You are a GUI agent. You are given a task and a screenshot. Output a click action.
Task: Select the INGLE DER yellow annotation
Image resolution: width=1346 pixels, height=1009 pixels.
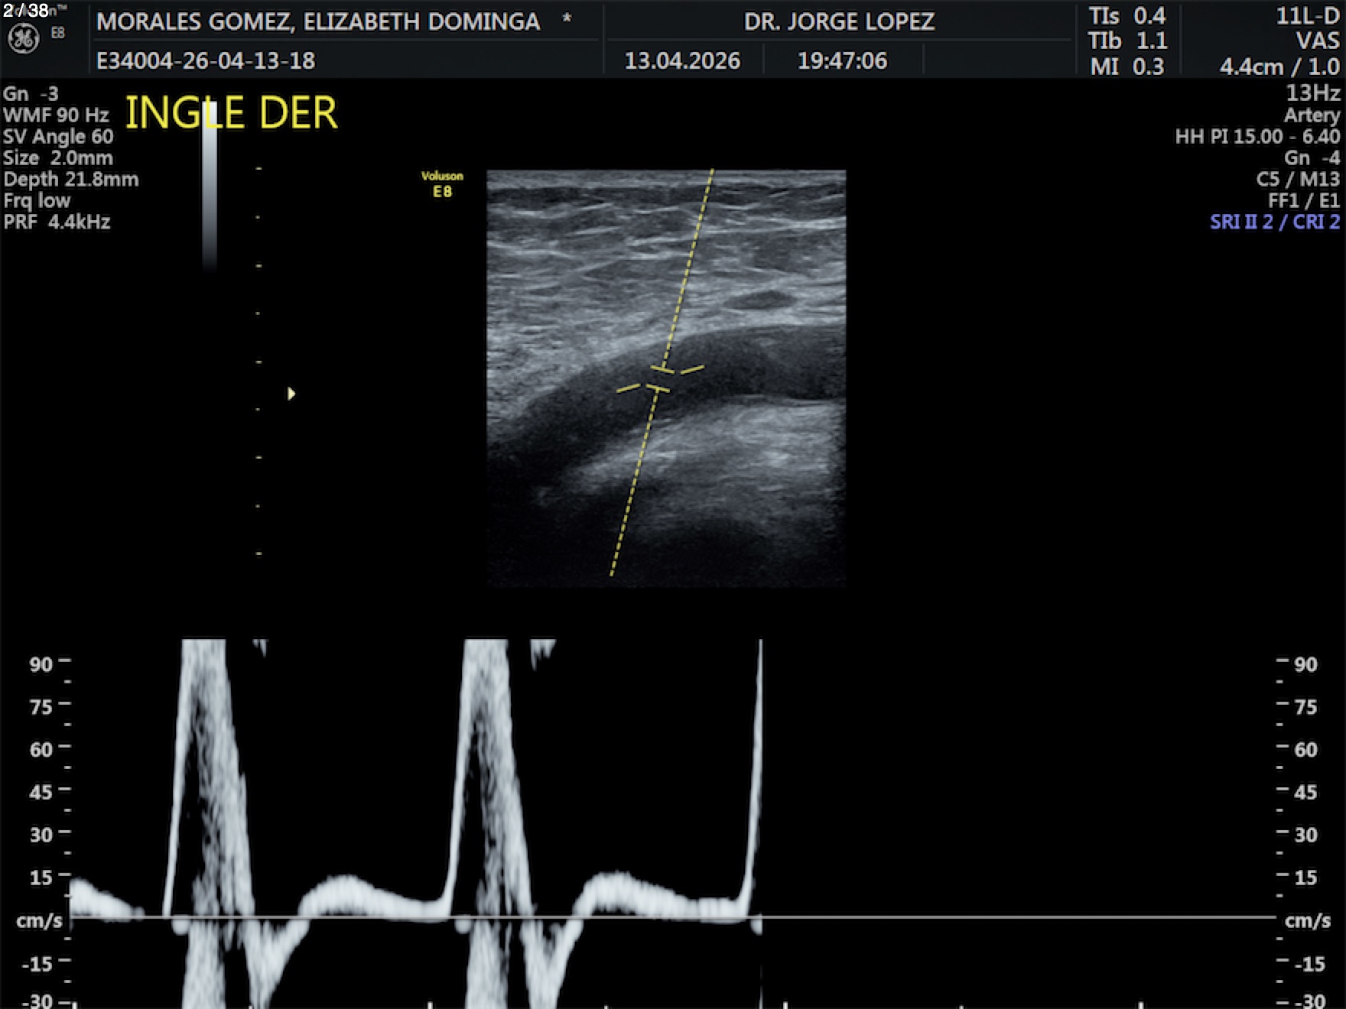tap(230, 113)
